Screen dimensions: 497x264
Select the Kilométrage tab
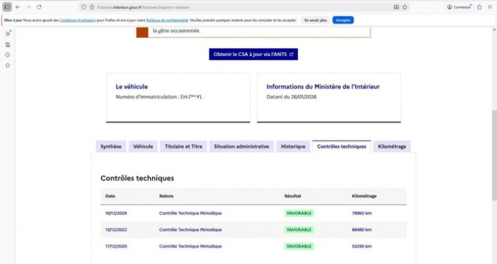392,147
